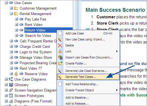Open the Create Traced Object submenu
This screenshot has width=147, height=106.
(88, 90)
